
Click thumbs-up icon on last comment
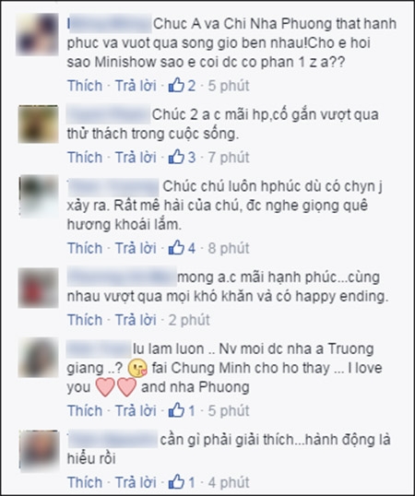[x=176, y=482]
